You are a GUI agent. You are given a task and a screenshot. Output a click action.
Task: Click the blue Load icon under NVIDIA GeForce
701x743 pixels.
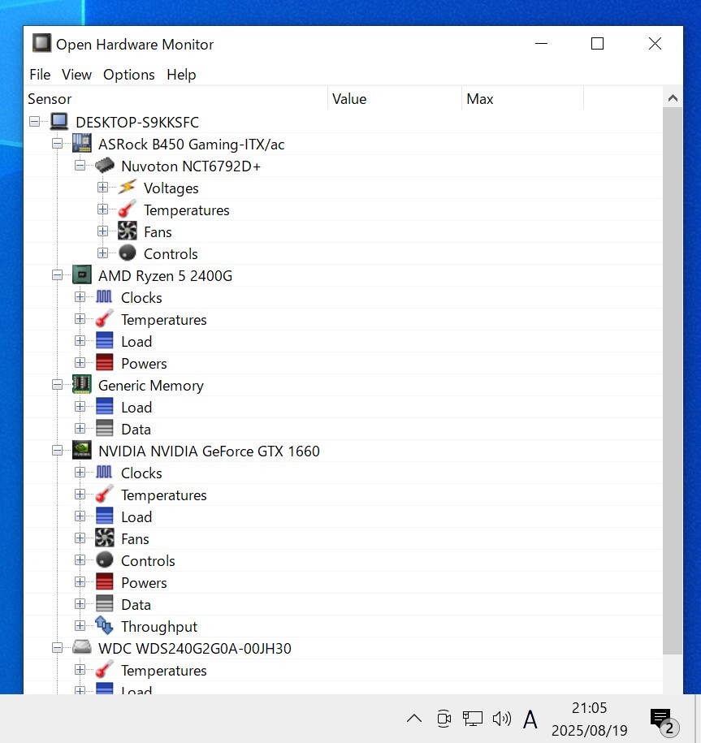point(104,516)
